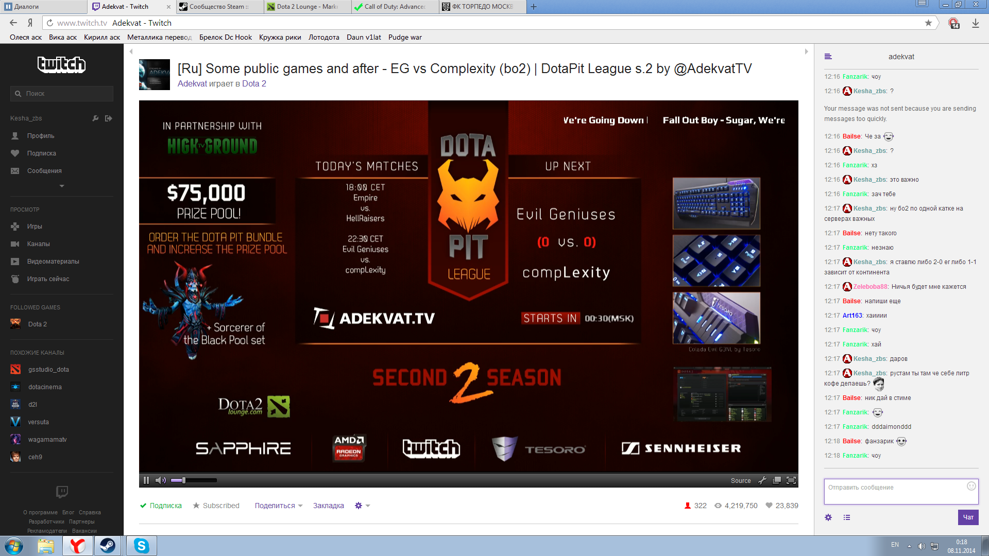Image resolution: width=989 pixels, height=556 pixels.
Task: Switch to ФК ТОРПЕДО МОСКВА tab
Action: [x=482, y=7]
